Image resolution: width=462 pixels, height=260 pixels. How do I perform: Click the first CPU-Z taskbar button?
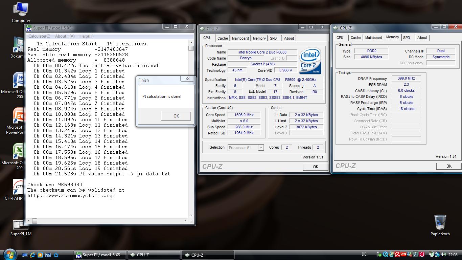click(153, 255)
